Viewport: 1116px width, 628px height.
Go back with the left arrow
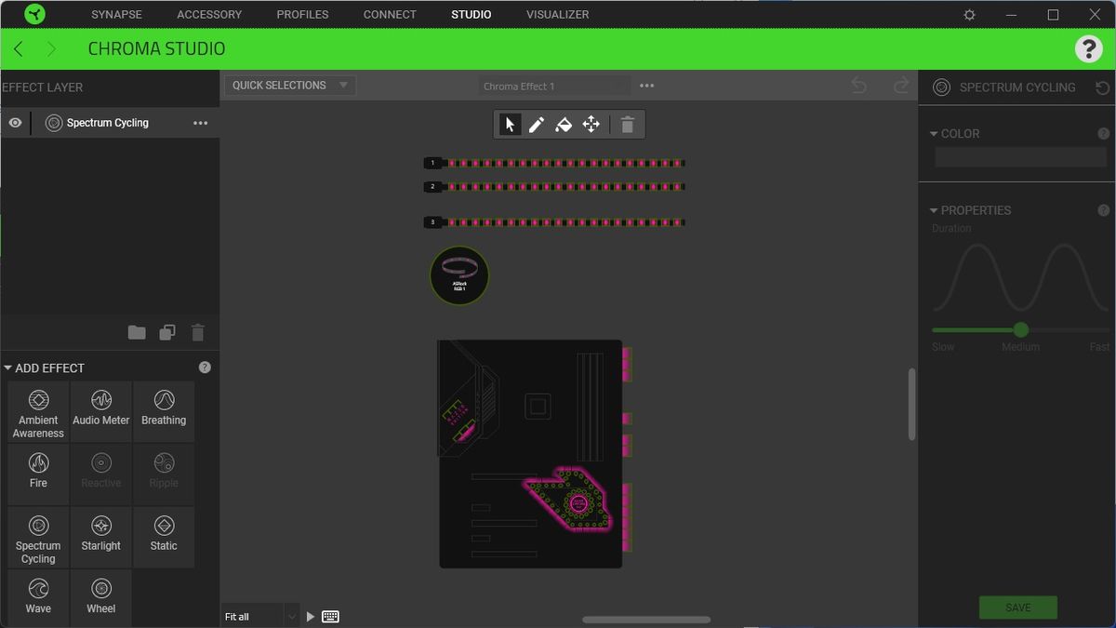point(19,49)
